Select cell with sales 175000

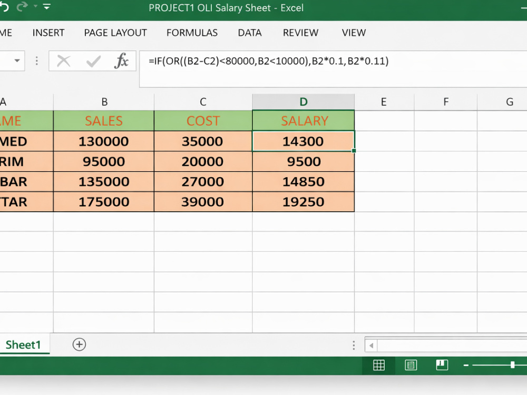104,202
